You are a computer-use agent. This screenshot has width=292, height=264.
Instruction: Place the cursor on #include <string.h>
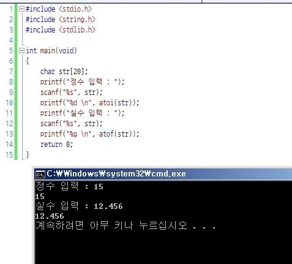tap(61, 20)
